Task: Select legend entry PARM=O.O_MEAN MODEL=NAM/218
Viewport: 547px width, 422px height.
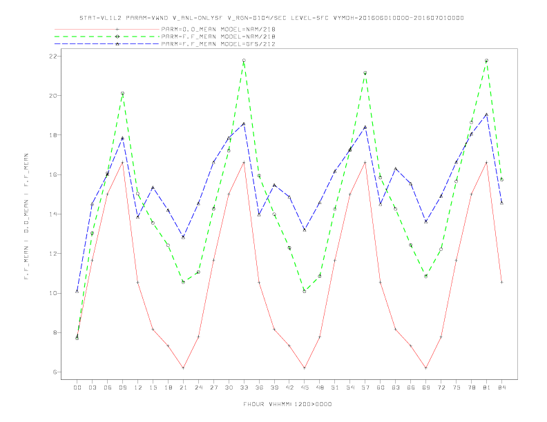Action: coord(218,29)
